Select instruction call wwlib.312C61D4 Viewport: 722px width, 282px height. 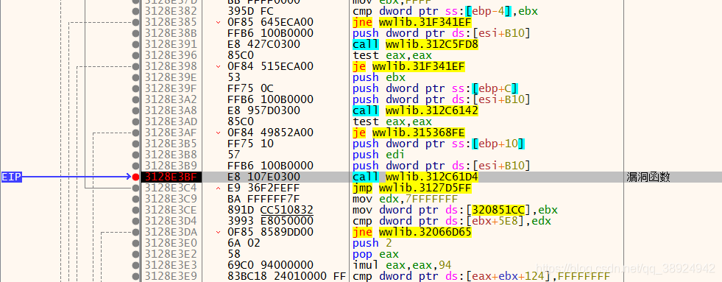tap(415, 177)
